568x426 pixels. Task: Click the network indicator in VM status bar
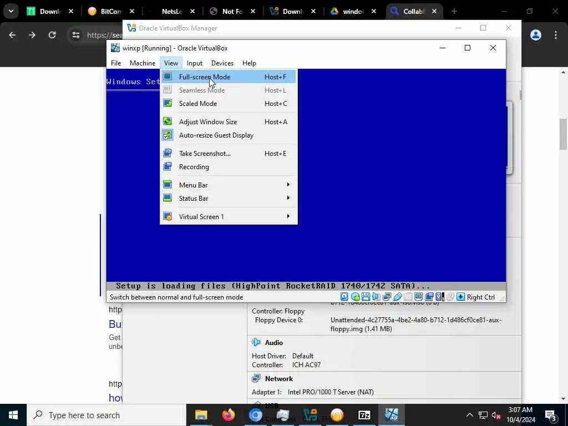pos(387,297)
